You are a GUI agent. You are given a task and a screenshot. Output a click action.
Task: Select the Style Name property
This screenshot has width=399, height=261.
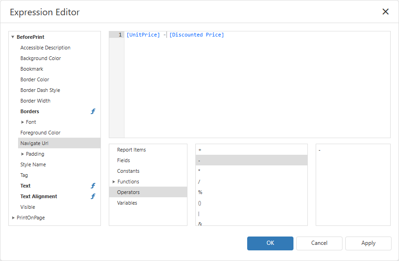pos(59,164)
